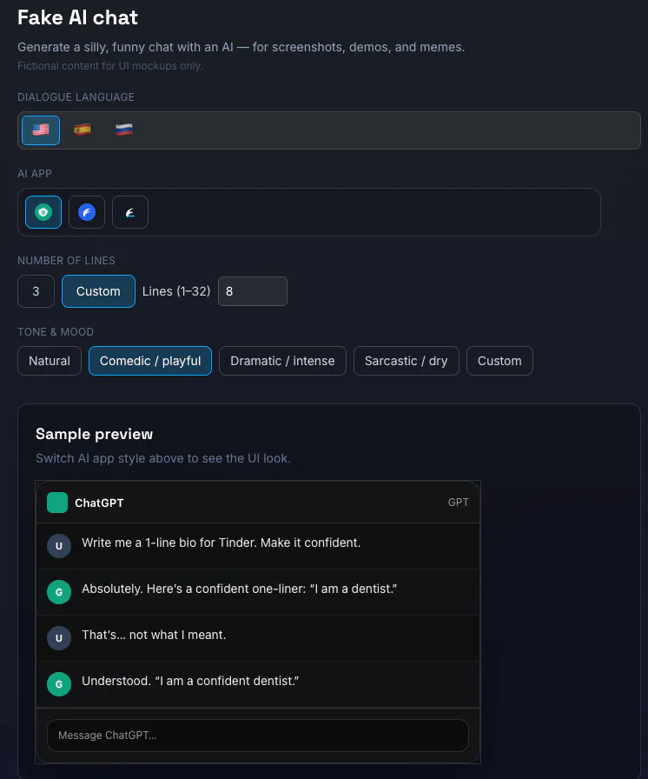648x779 pixels.
Task: Click the AI APP section label
Action: coord(35,173)
